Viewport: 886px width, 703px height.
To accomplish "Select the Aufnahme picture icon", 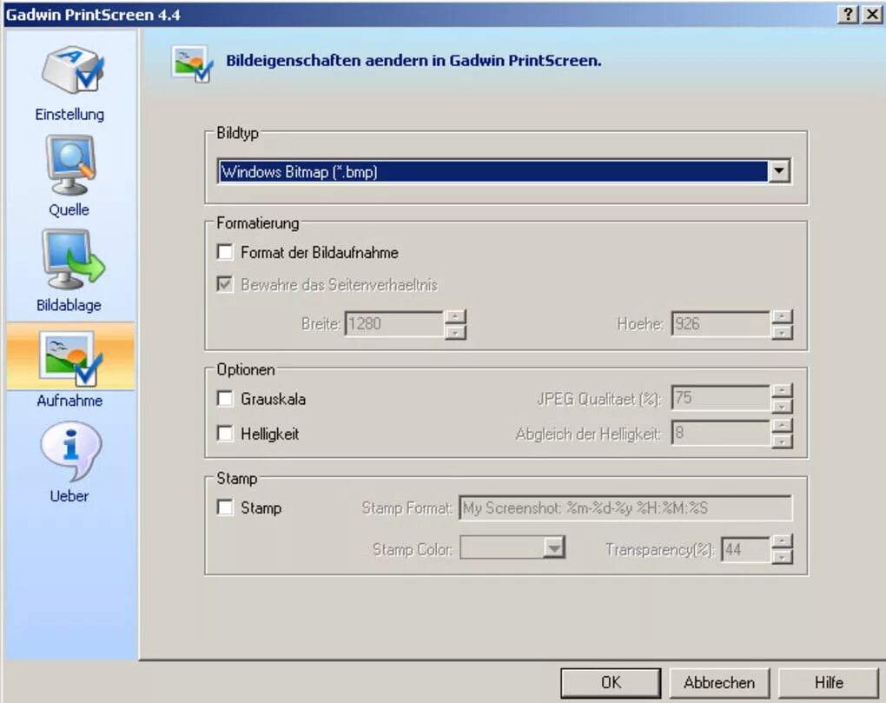I will click(x=70, y=358).
